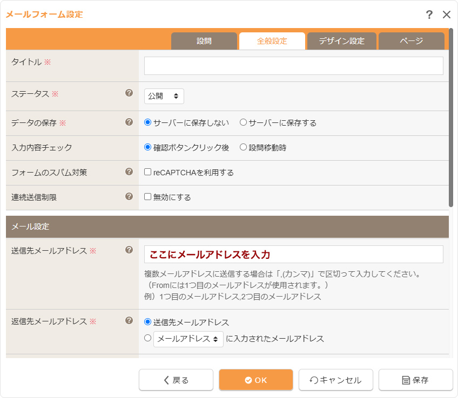Switch to the 設問 tab

coord(204,41)
